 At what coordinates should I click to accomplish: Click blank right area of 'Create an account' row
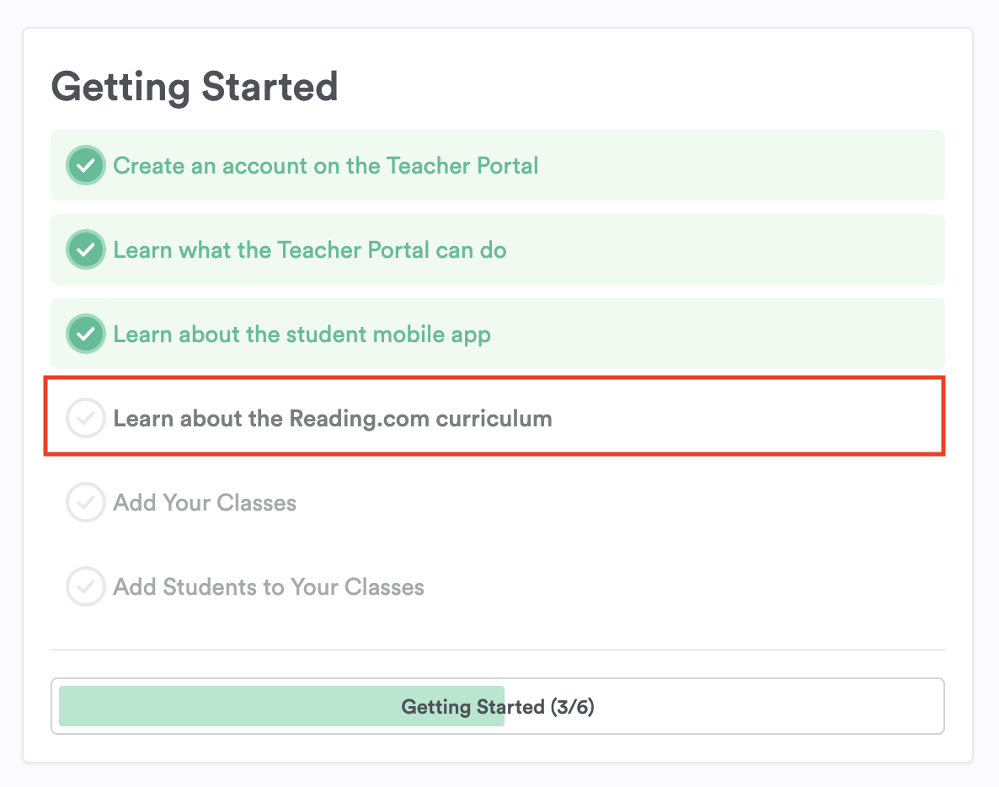[758, 165]
